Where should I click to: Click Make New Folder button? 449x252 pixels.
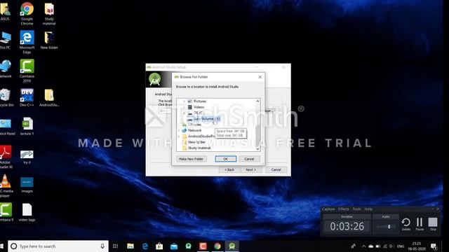[x=192, y=159]
